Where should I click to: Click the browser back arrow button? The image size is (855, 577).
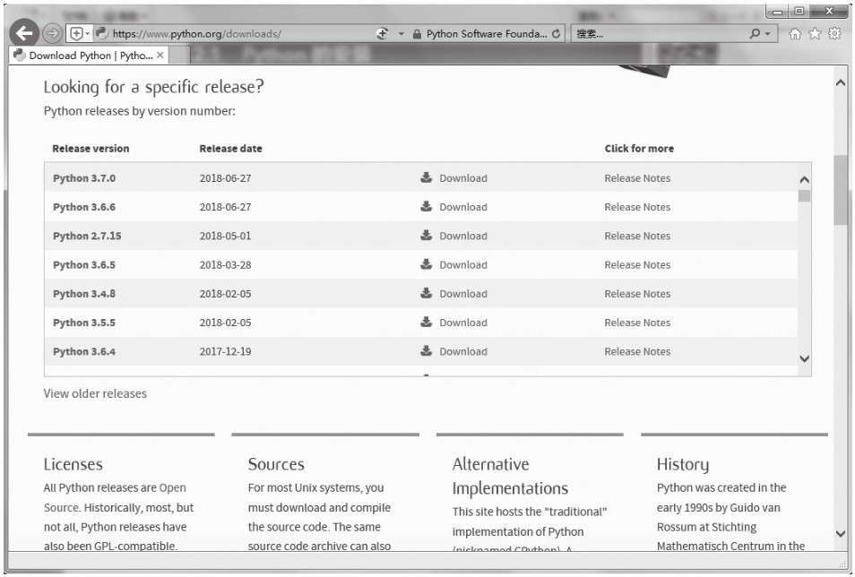[x=25, y=34]
